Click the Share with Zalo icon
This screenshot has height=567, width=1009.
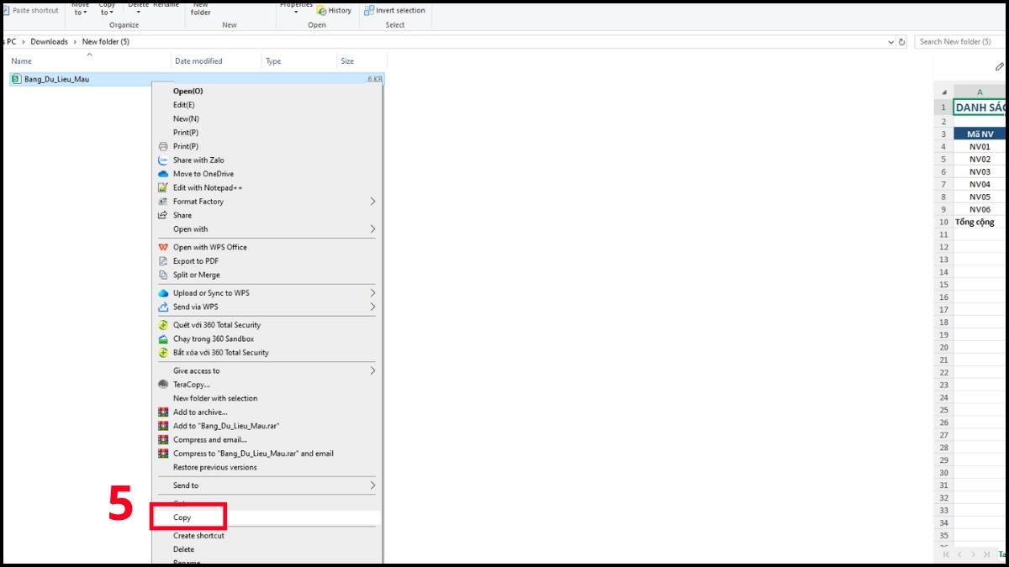click(x=163, y=160)
